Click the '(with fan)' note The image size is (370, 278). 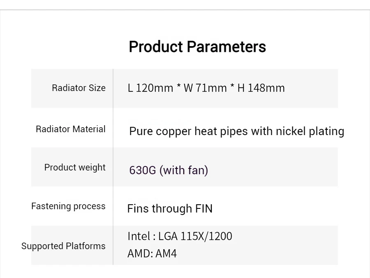tap(184, 170)
